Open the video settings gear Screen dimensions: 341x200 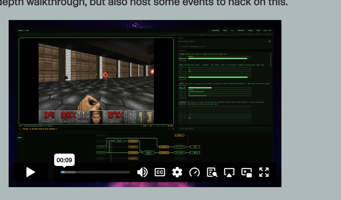pyautogui.click(x=177, y=172)
